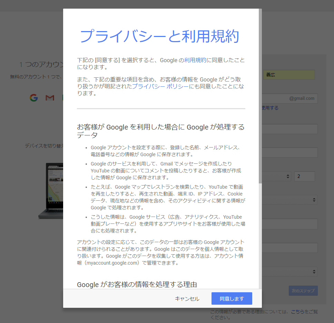Click the 同意します agree button

tap(232, 298)
